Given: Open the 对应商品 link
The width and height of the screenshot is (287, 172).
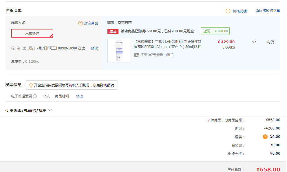Looking at the screenshot, I should click(91, 23).
